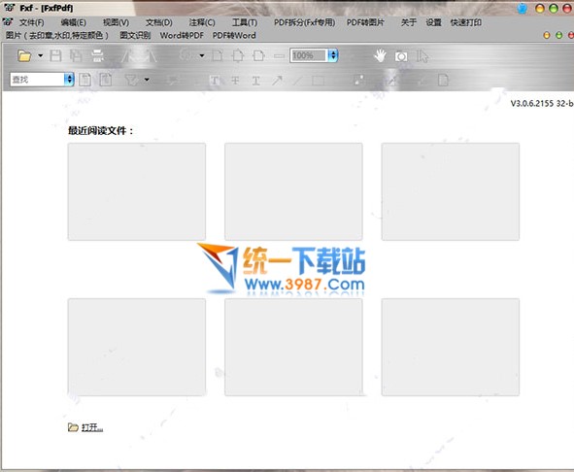Click the 快速打印 quick print button
Viewport: 574px width, 472px height.
tap(465, 22)
